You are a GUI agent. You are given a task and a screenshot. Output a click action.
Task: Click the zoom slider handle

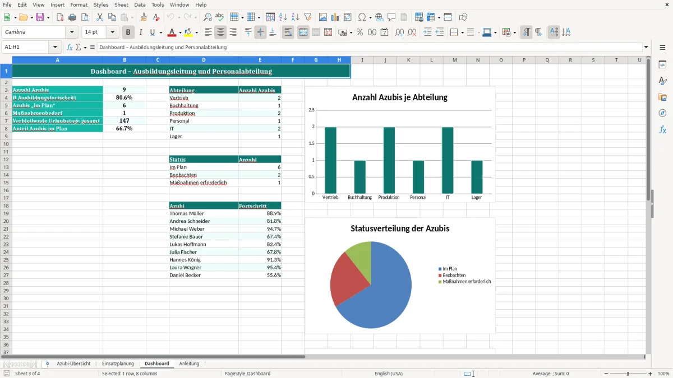coord(628,374)
